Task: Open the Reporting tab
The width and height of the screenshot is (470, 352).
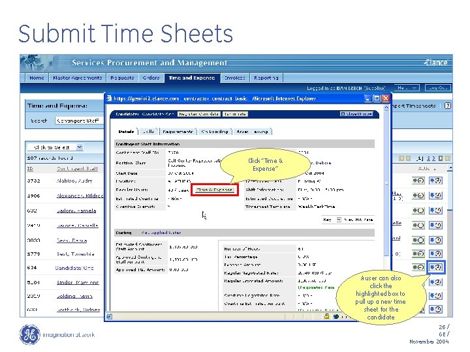Action: (x=266, y=78)
